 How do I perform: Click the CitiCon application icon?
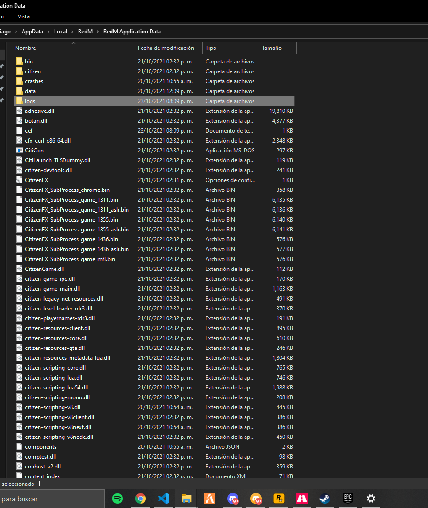coord(19,151)
